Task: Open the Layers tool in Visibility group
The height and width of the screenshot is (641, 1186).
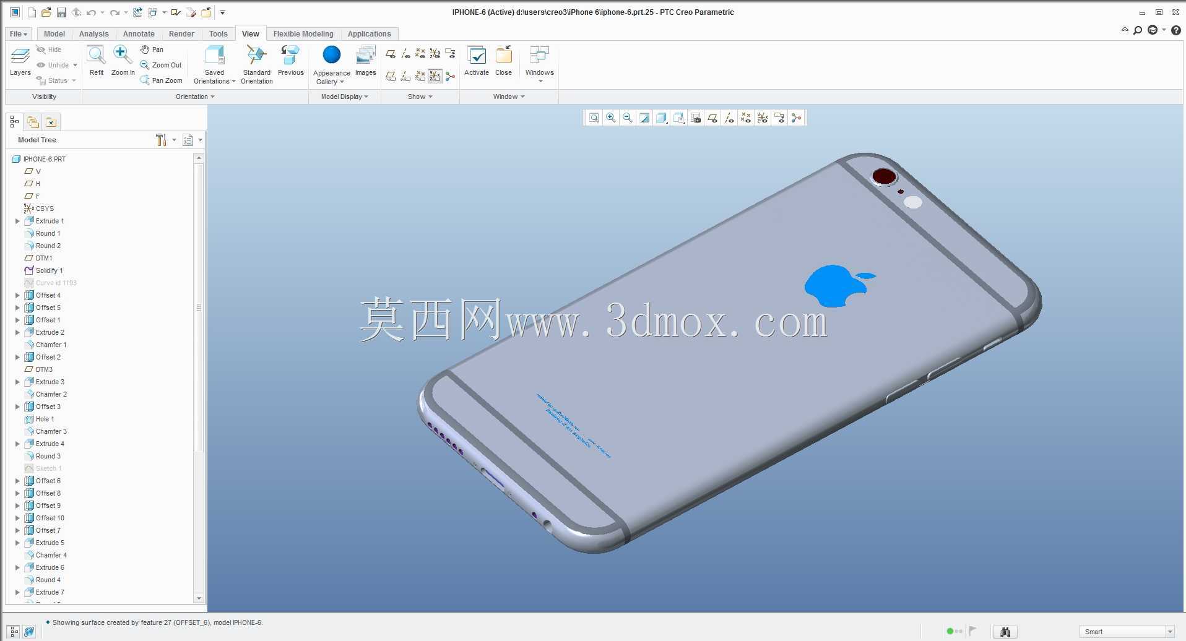Action: coord(20,62)
